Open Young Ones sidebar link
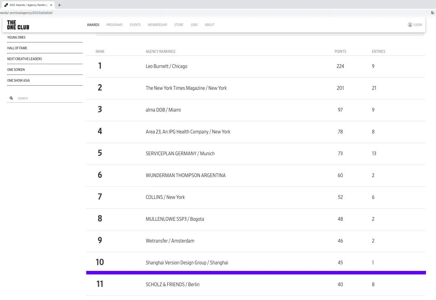The image size is (436, 300). (x=17, y=37)
